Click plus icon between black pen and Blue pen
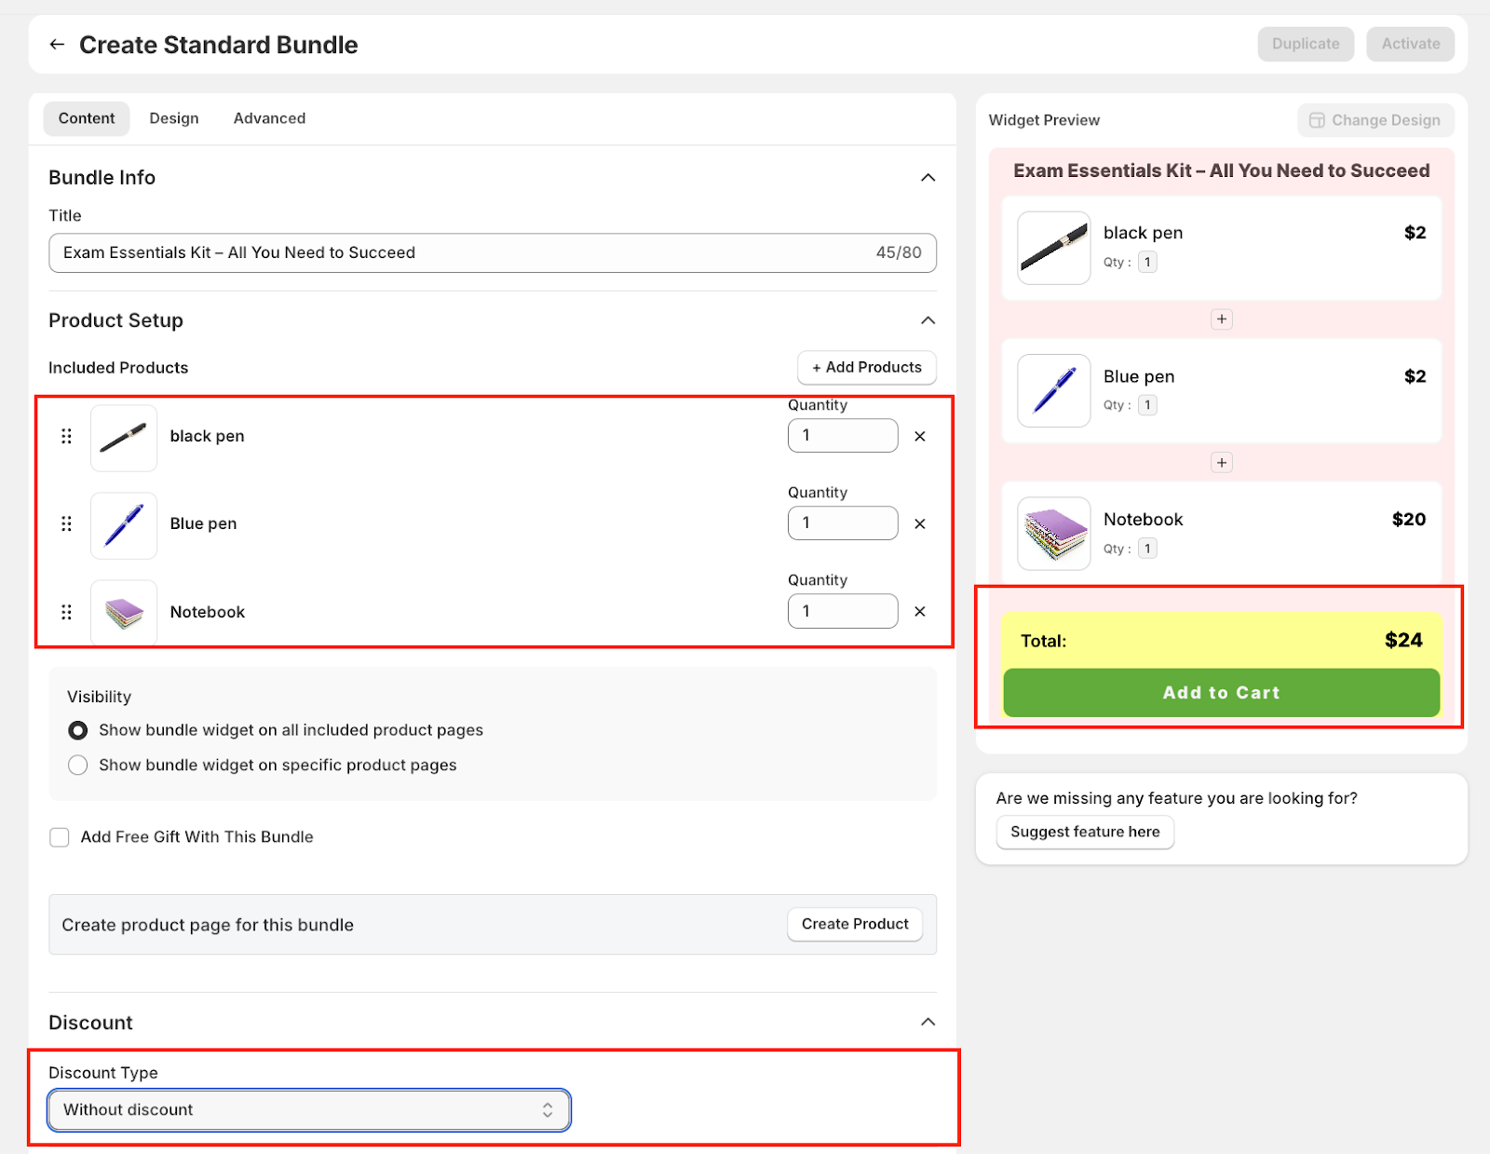Screen dimensions: 1490x1154 click(x=1222, y=319)
